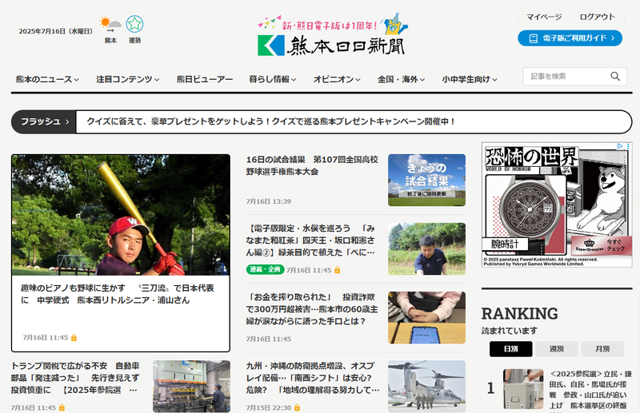
Task: Open the Kumamoto weather icon
Action: click(110, 26)
